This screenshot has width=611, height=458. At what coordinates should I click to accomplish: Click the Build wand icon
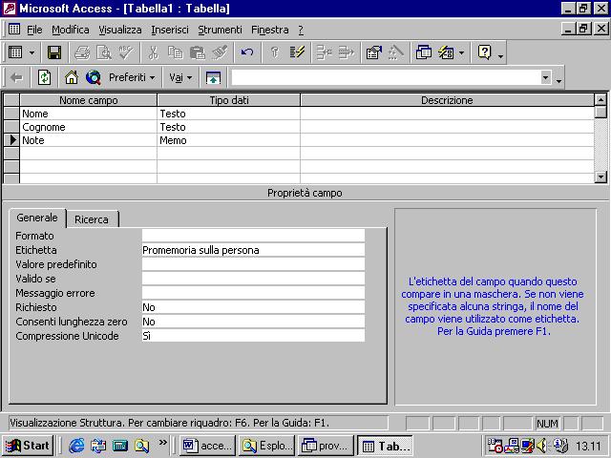[396, 52]
